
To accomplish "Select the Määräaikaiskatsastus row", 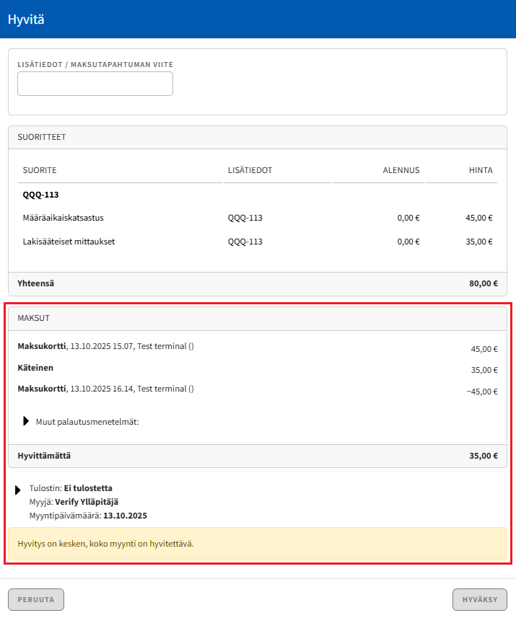I will tap(69, 218).
